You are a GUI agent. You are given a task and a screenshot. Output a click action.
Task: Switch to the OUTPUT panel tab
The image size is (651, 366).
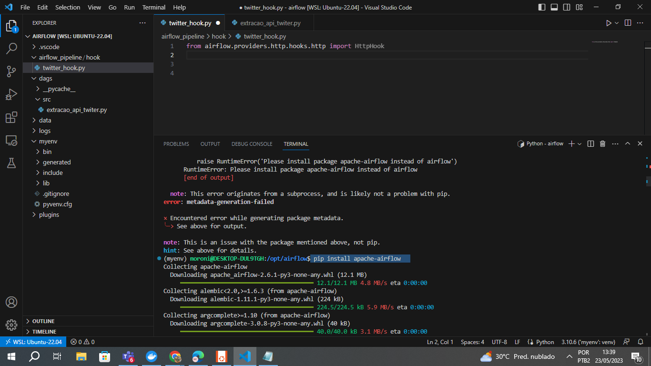point(210,144)
